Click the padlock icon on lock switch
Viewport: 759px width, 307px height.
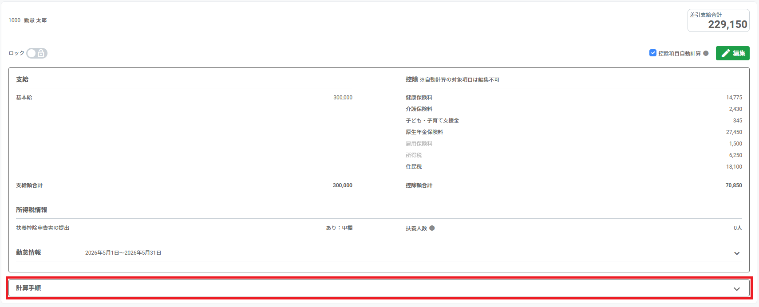(x=41, y=53)
